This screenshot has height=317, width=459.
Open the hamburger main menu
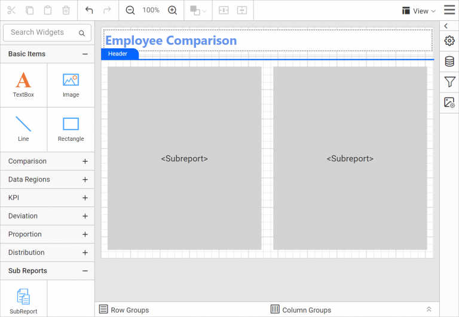(449, 10)
